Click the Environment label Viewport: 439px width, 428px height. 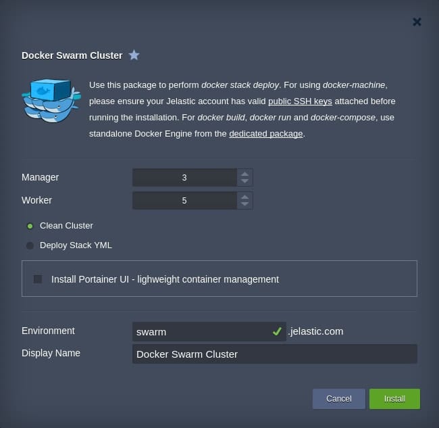click(x=48, y=331)
